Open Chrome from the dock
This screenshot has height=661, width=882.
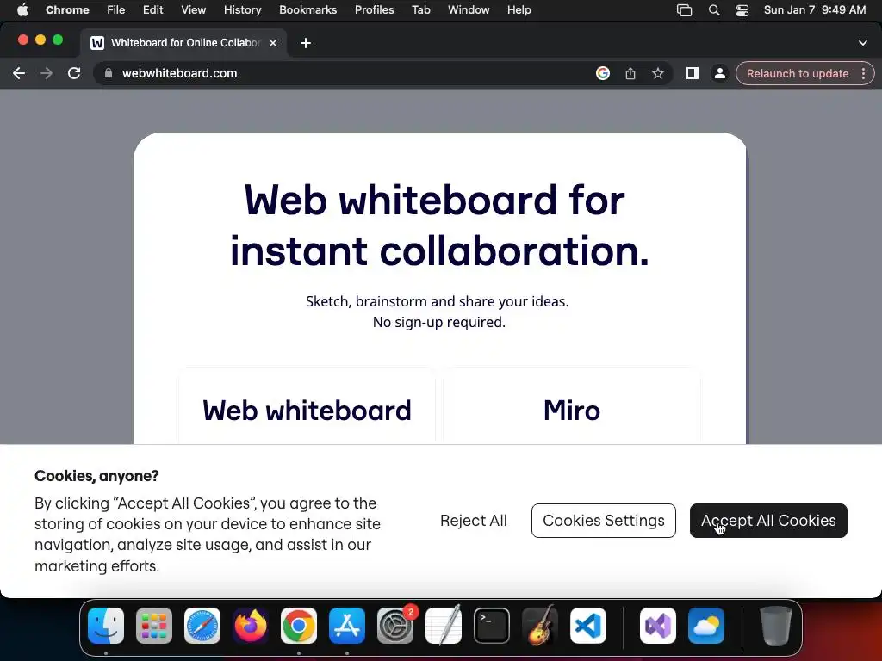(299, 626)
